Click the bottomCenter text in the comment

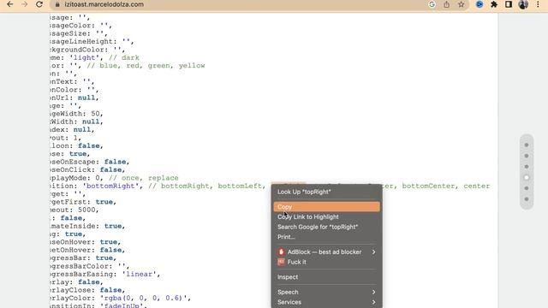pos(428,186)
